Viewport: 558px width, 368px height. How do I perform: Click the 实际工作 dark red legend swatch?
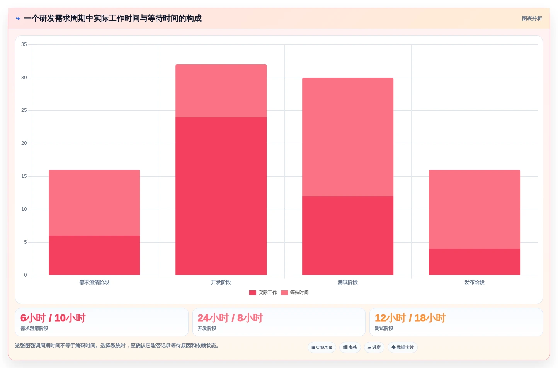253,293
